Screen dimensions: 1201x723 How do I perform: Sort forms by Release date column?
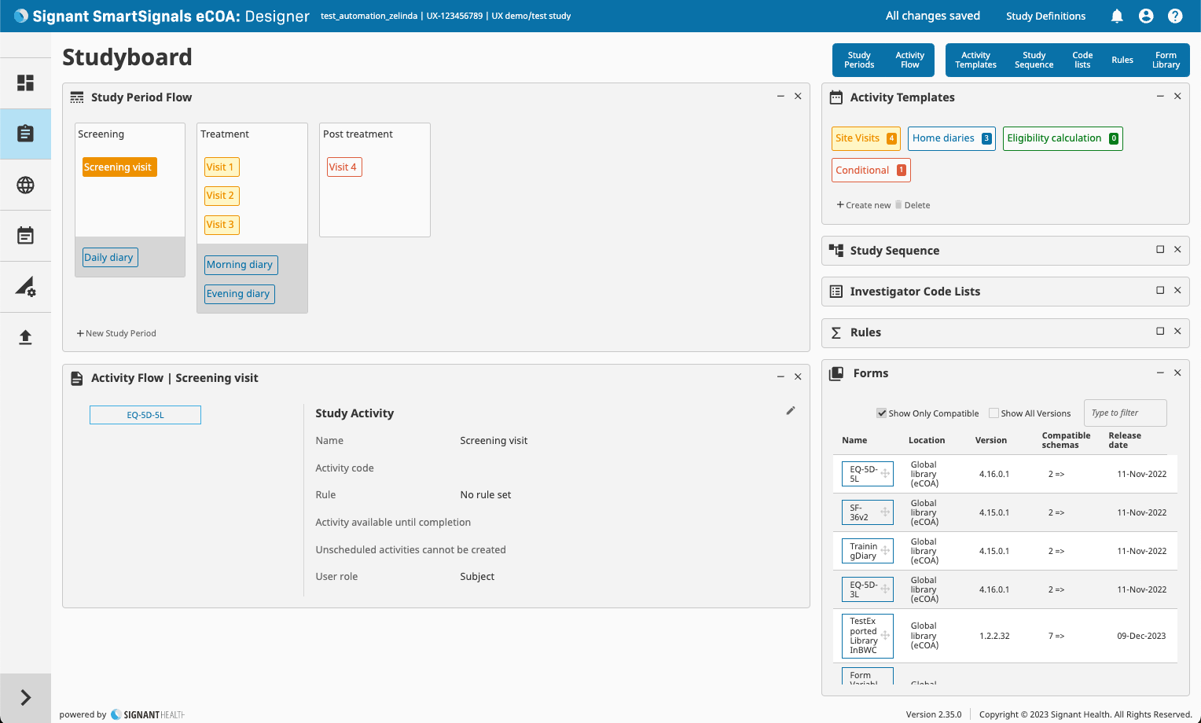pos(1125,440)
